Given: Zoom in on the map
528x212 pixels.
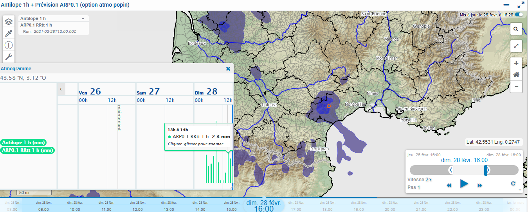Looking at the screenshot, I should [516, 63].
